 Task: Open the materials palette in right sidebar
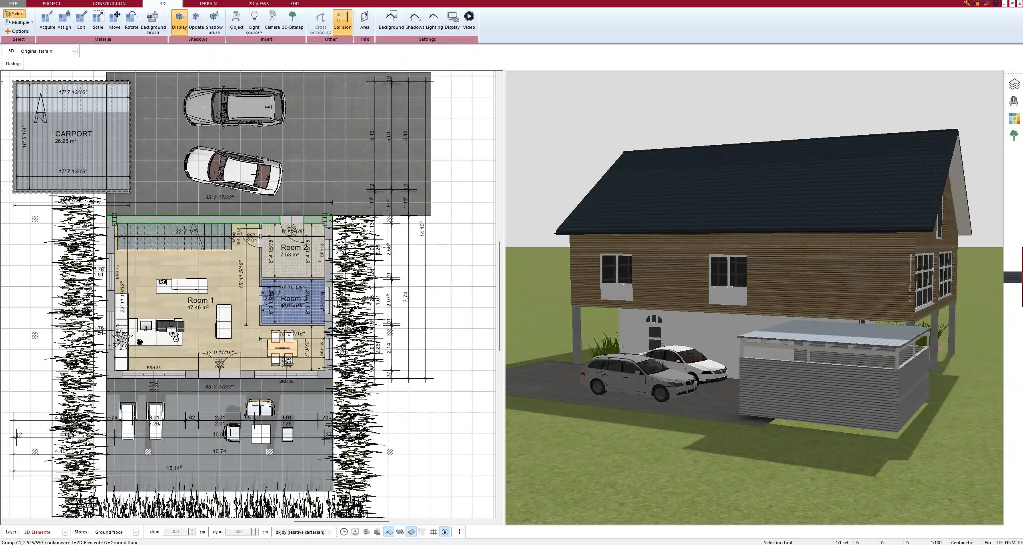click(1014, 118)
